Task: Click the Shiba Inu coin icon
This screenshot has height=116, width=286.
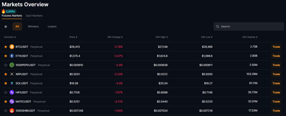Action: tap(12, 111)
